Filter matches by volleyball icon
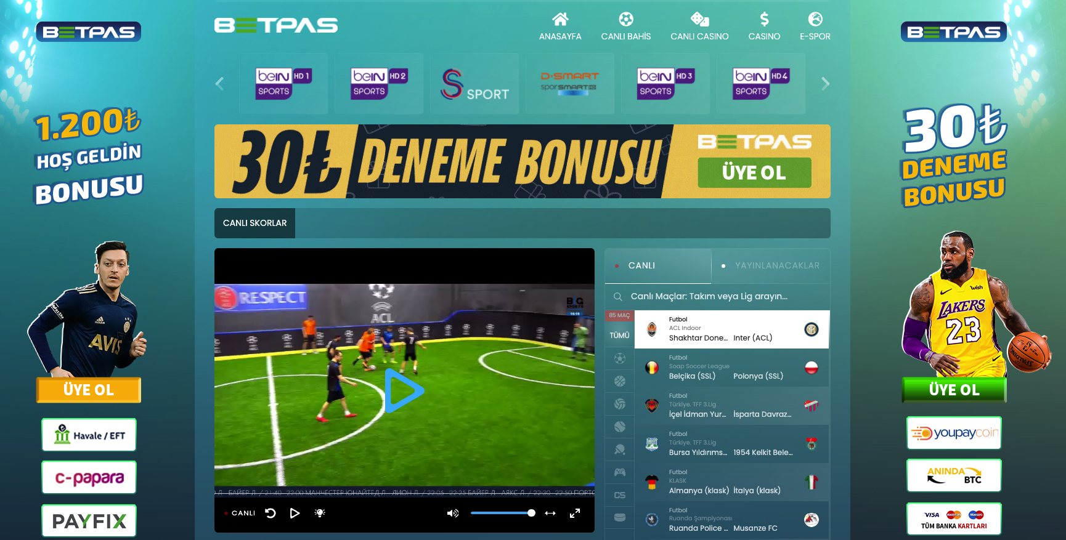Screen dimensions: 1066x540 (x=620, y=404)
